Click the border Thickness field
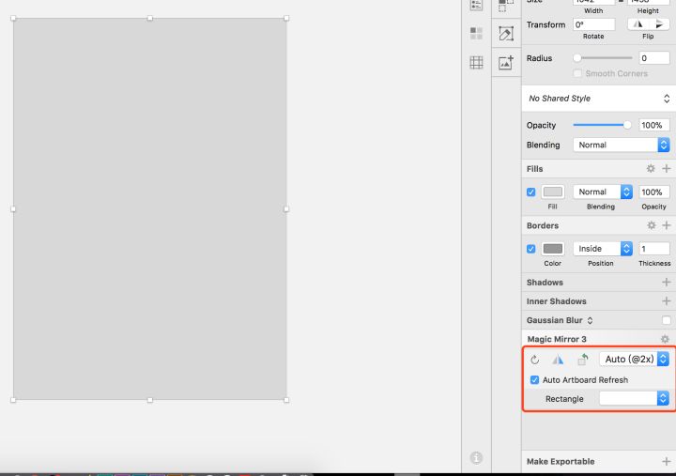Viewport: 676px width, 476px height. click(x=654, y=249)
